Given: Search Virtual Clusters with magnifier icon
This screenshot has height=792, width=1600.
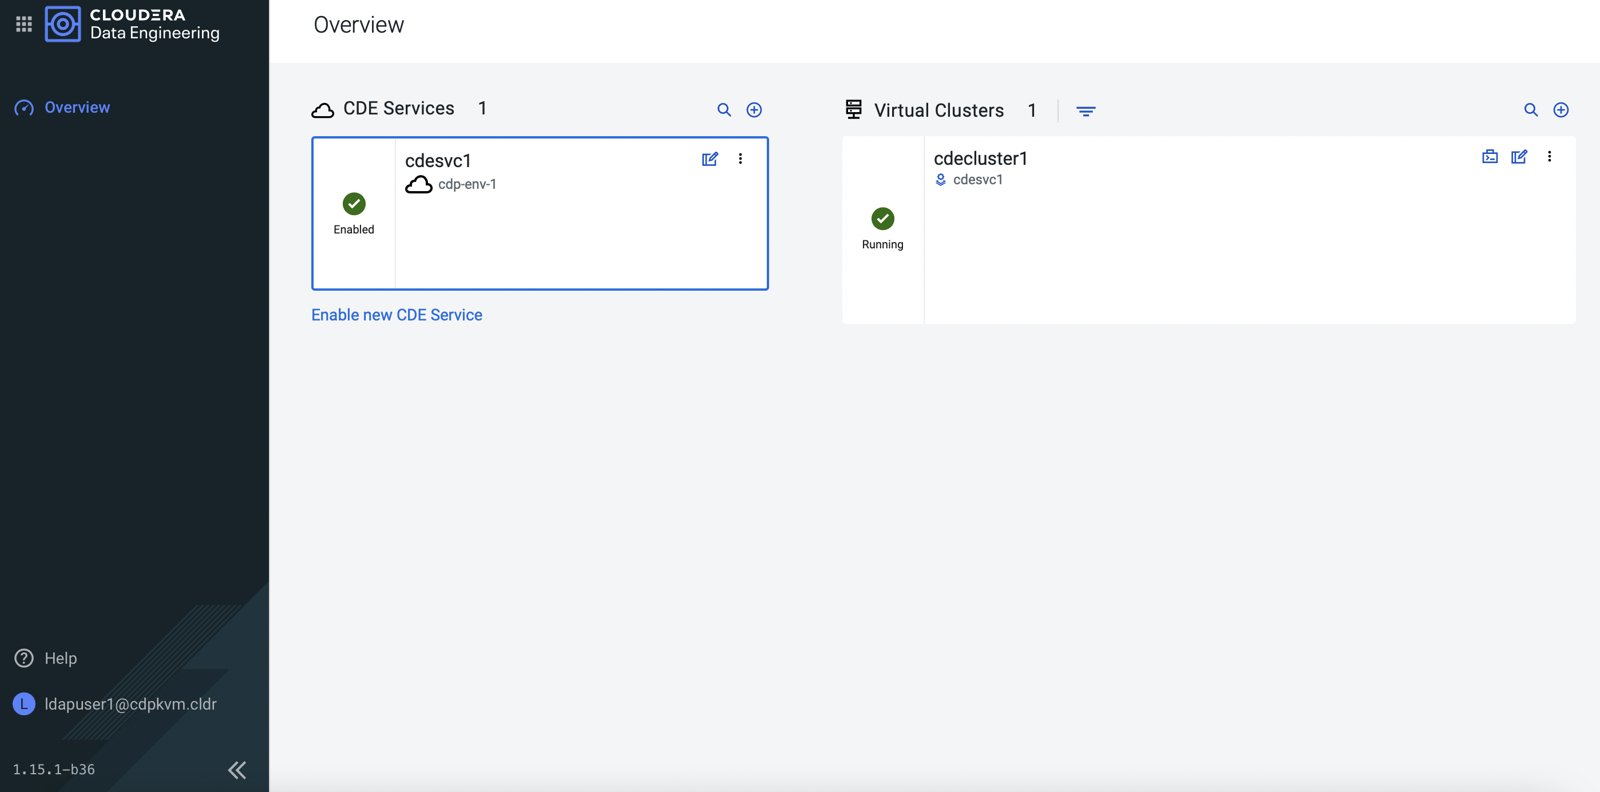Looking at the screenshot, I should coord(1530,110).
